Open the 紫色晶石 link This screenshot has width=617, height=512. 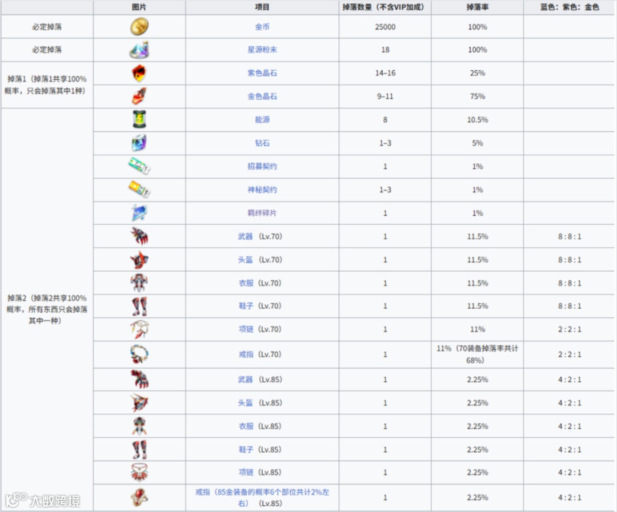point(262,73)
